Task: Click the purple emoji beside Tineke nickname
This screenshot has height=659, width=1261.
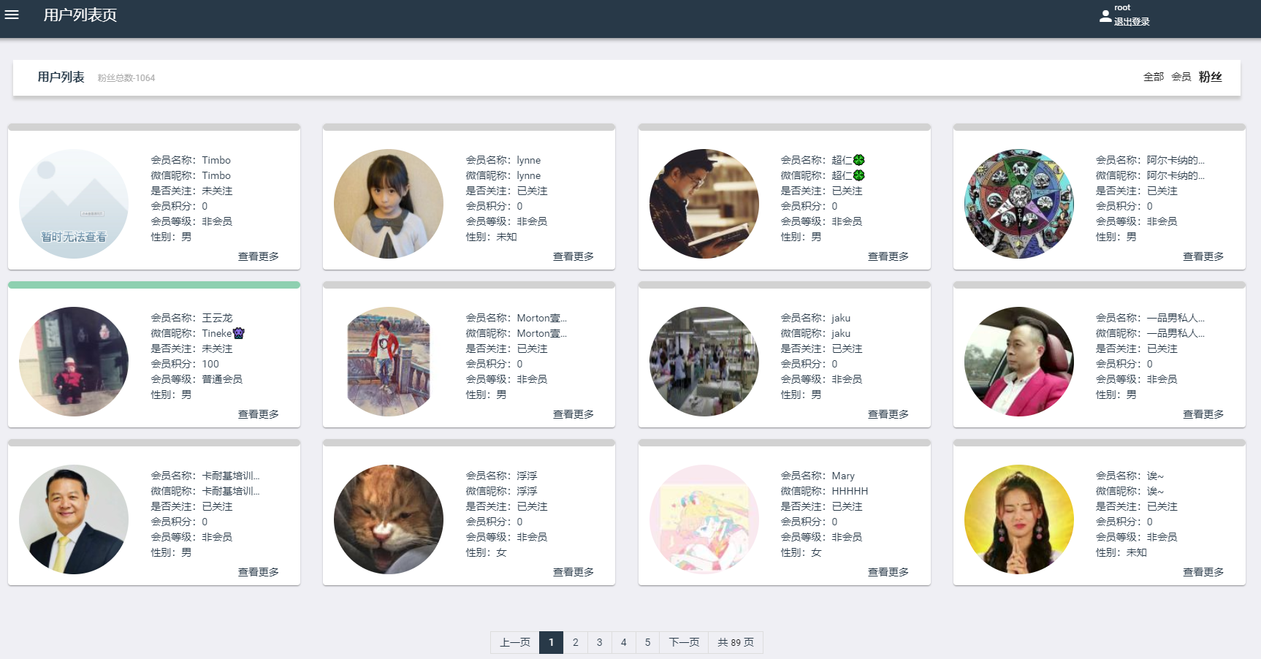Action: pyautogui.click(x=238, y=333)
